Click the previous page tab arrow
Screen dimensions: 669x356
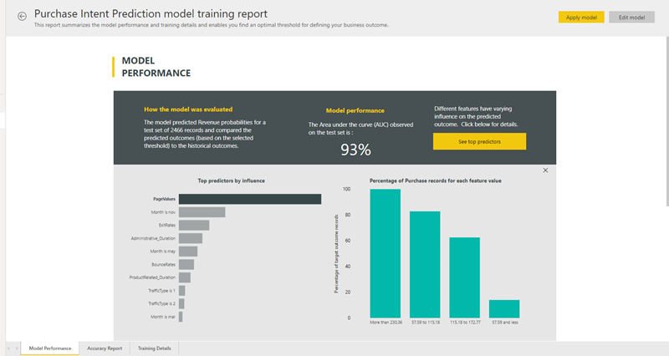click(8, 348)
